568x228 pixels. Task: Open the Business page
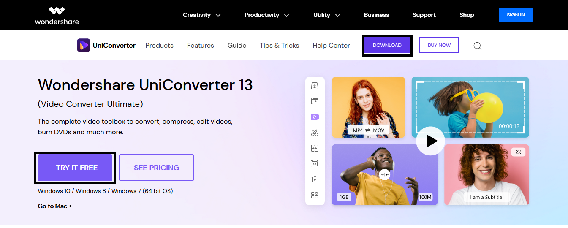[x=377, y=15]
